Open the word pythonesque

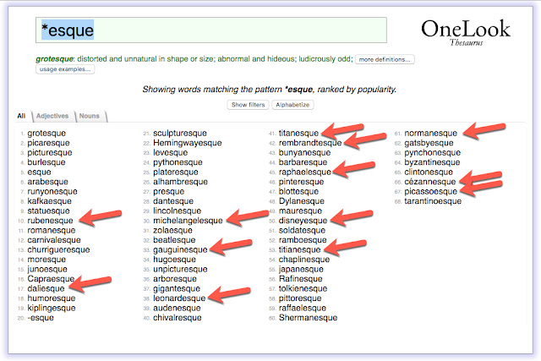[x=178, y=162]
